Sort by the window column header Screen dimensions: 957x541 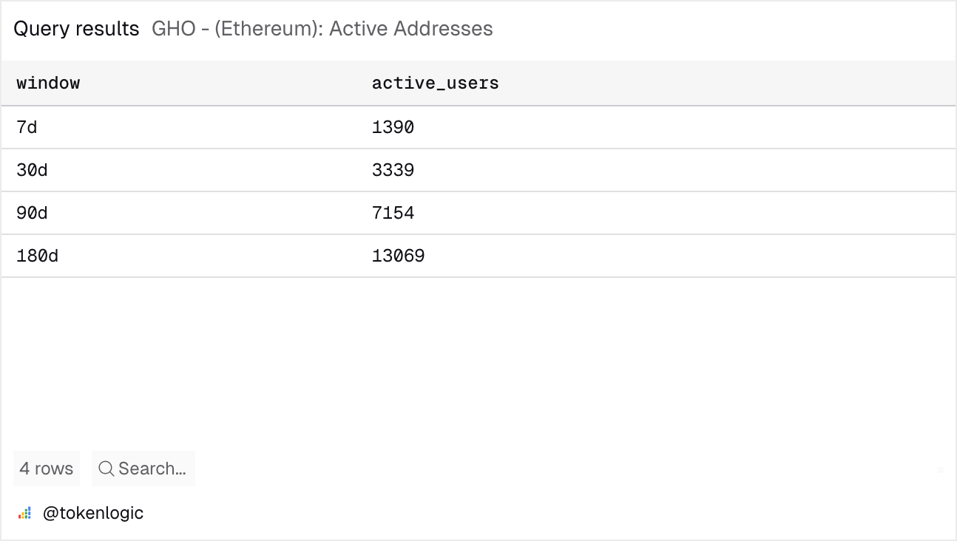48,84
